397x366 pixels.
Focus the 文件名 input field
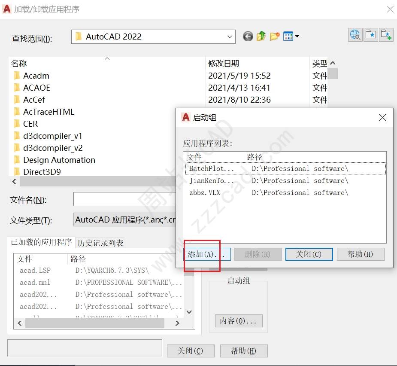coord(124,199)
